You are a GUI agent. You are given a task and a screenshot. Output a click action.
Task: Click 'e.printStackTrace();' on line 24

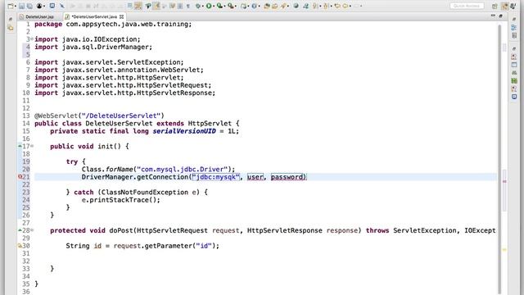(121, 200)
